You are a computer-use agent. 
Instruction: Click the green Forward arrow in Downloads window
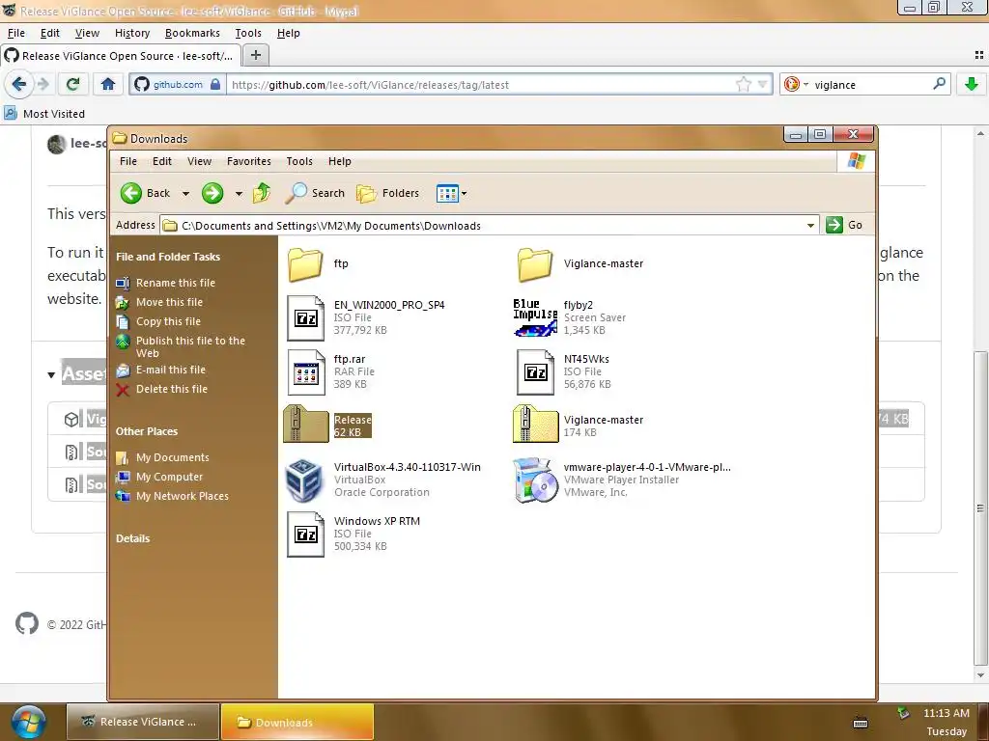click(212, 193)
